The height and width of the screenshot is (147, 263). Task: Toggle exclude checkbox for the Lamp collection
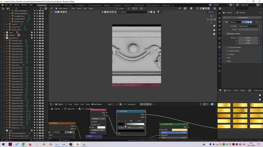tap(32, 33)
